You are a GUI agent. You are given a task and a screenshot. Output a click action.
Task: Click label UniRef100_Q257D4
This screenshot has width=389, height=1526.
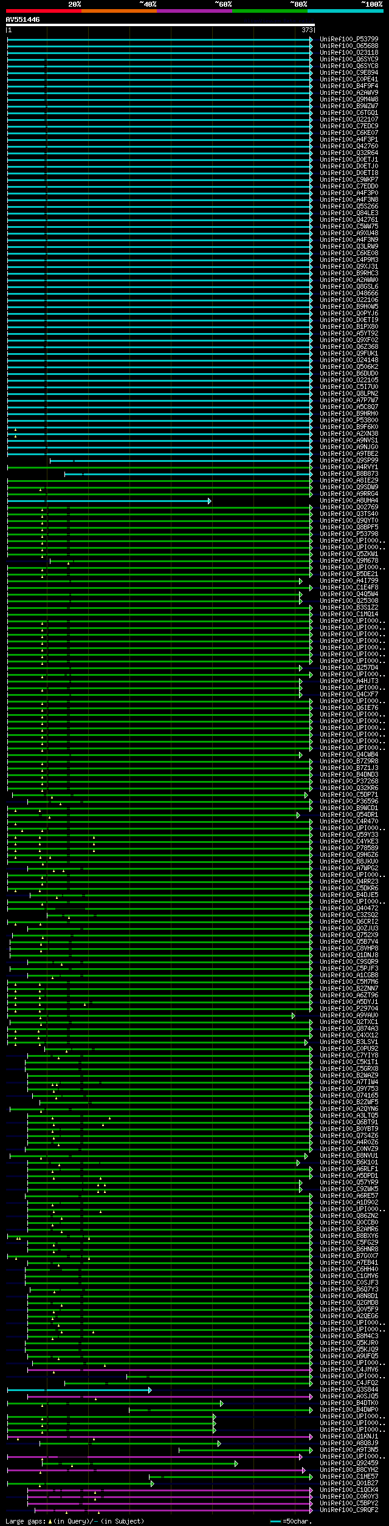pos(349,667)
